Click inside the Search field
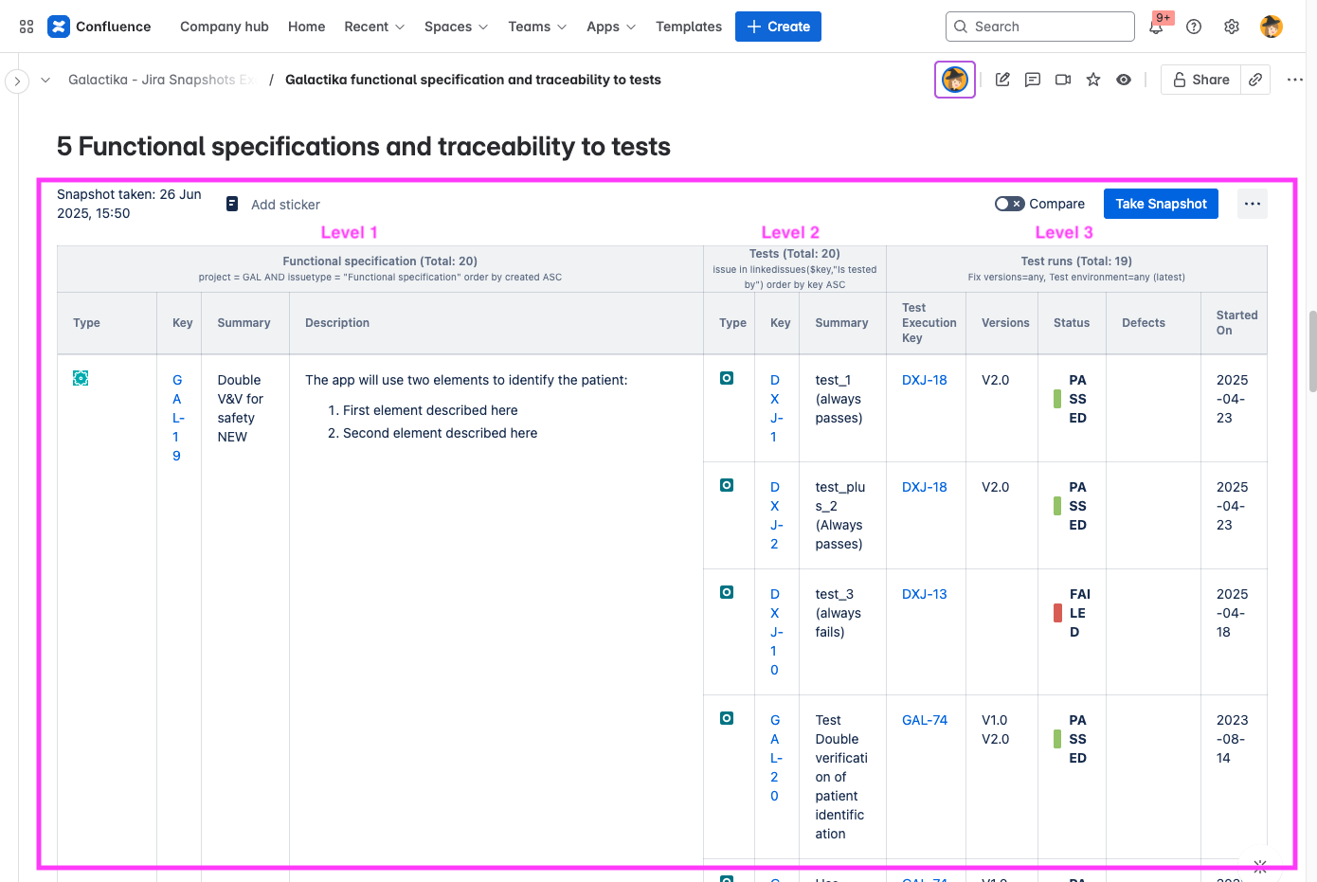This screenshot has width=1317, height=882. pos(1039,27)
